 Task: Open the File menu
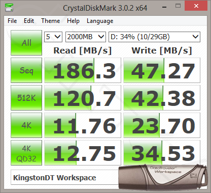pyautogui.click(x=12, y=21)
